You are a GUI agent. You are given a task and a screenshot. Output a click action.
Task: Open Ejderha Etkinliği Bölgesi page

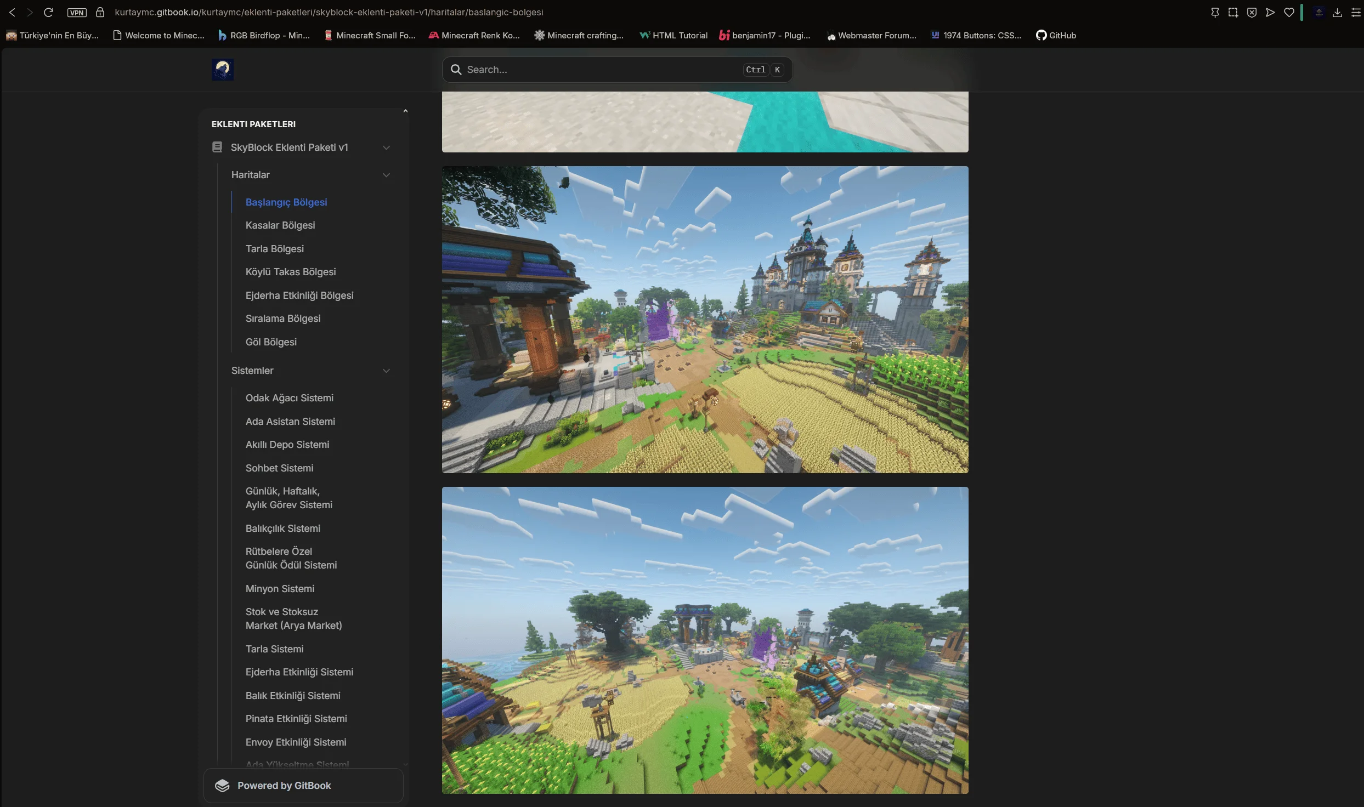coord(299,295)
